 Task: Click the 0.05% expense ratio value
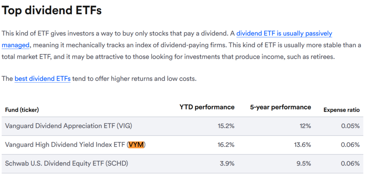(x=350, y=126)
